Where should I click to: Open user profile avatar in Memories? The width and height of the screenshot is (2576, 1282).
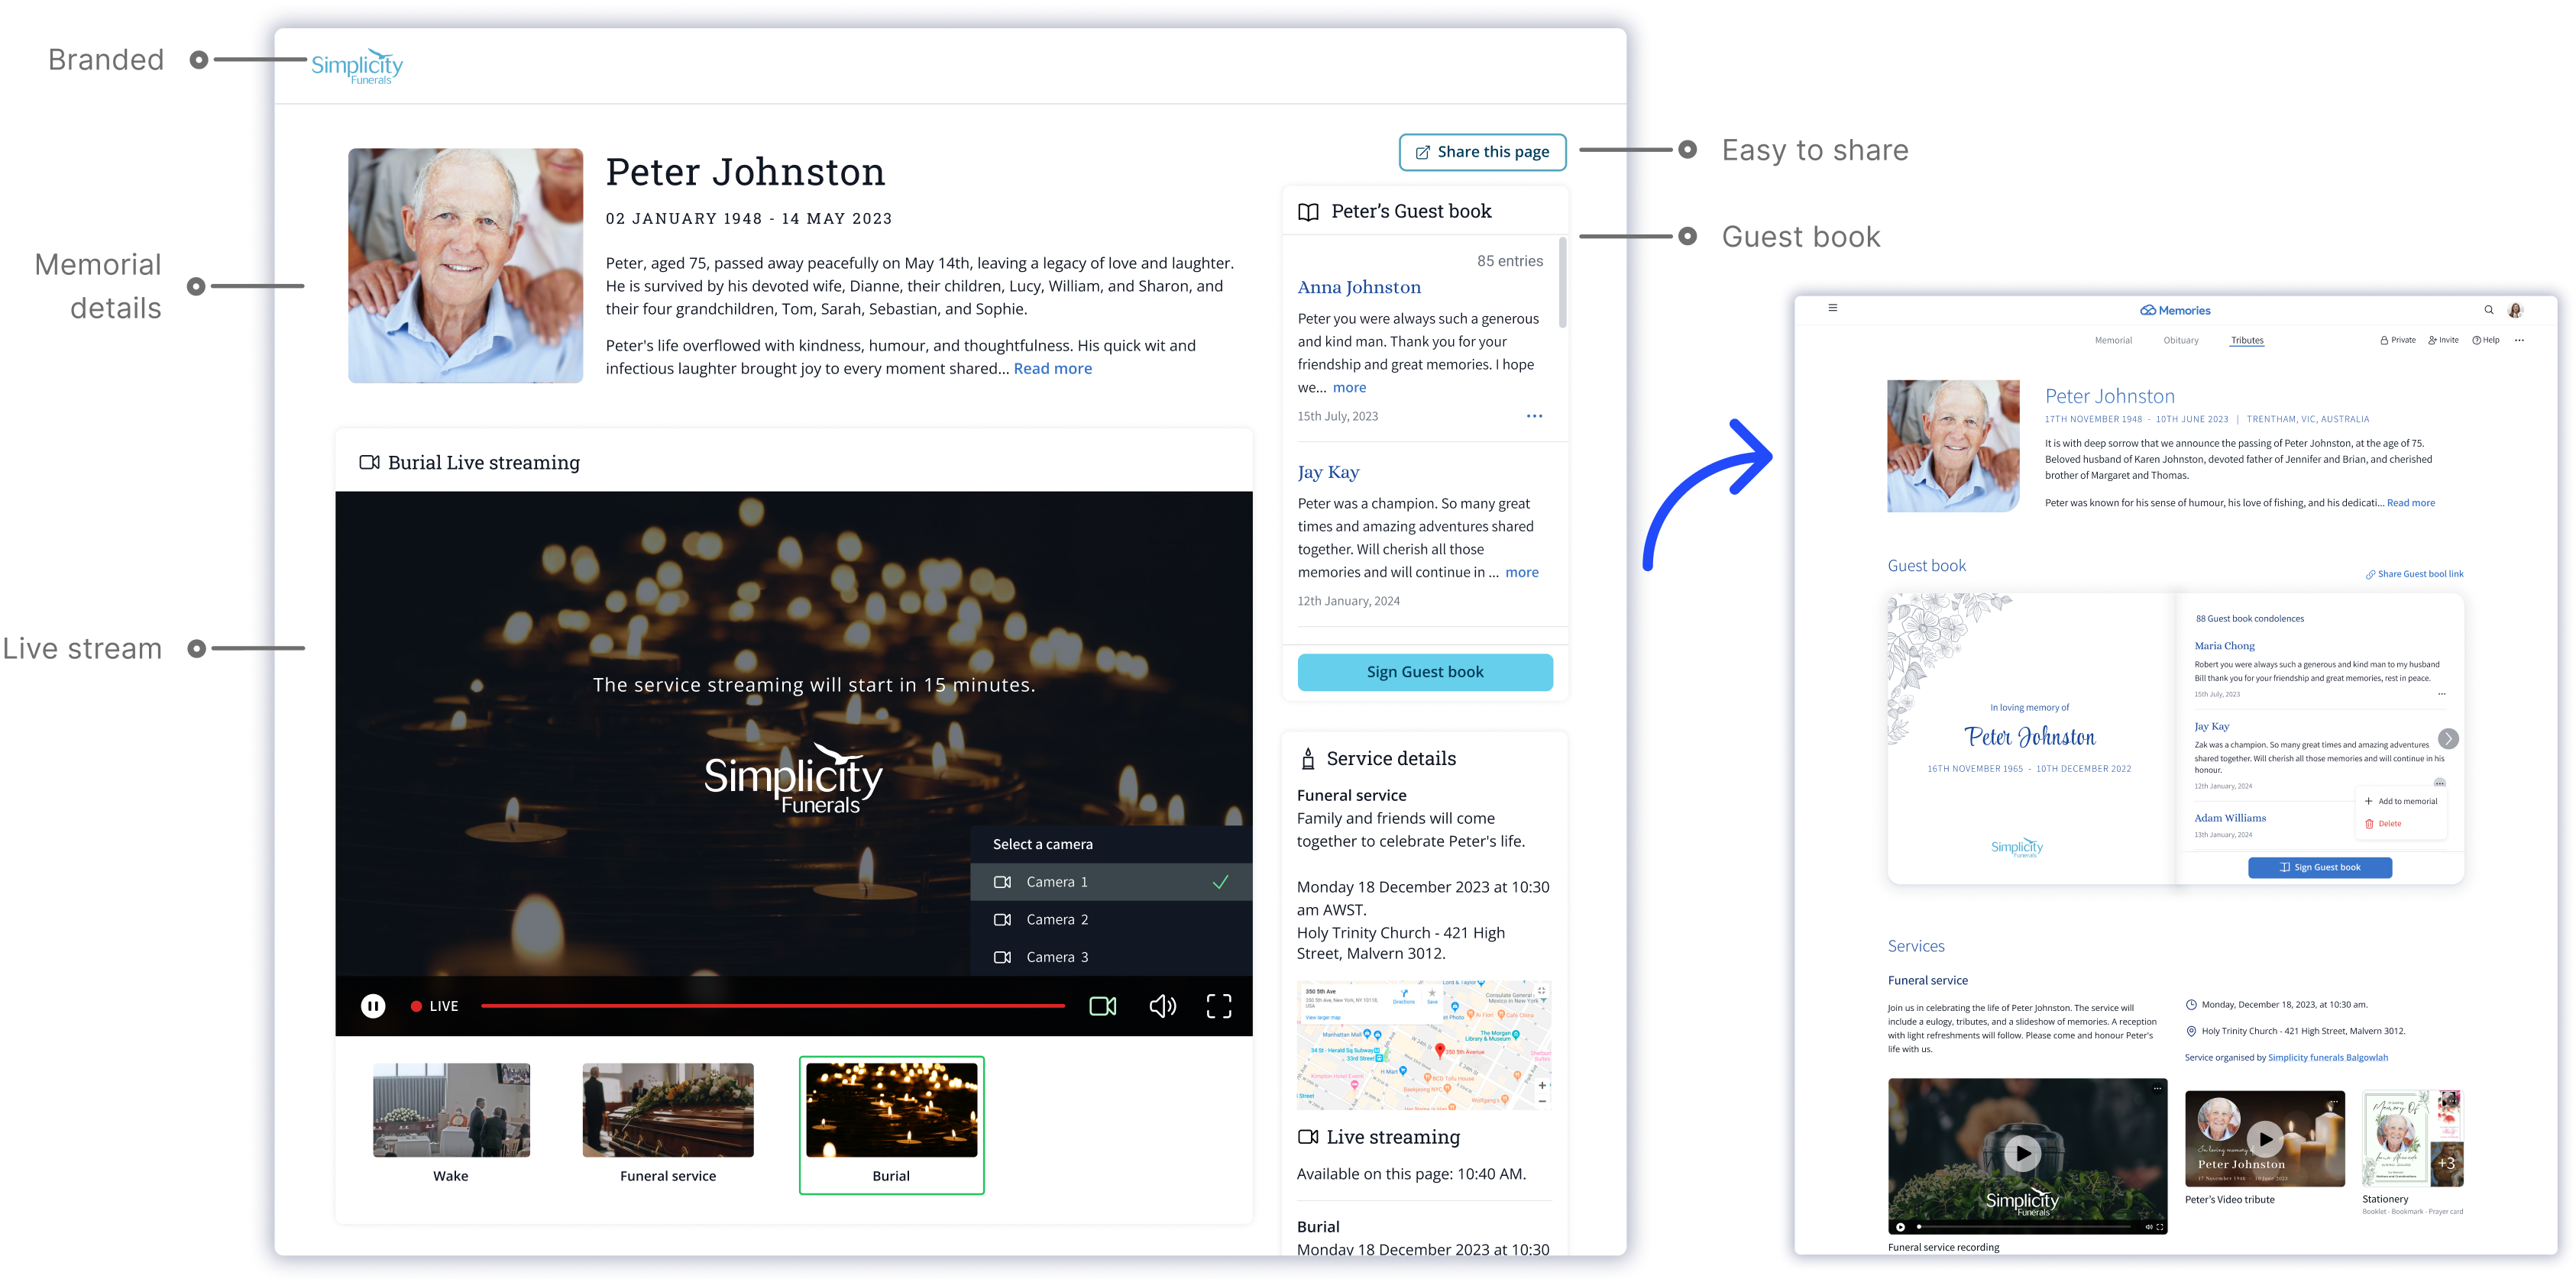point(2516,311)
